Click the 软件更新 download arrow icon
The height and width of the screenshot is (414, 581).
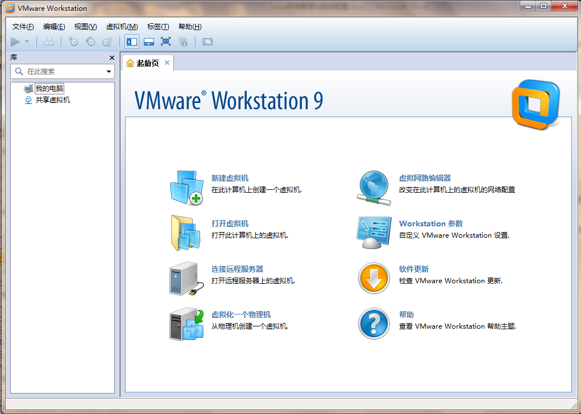click(374, 278)
